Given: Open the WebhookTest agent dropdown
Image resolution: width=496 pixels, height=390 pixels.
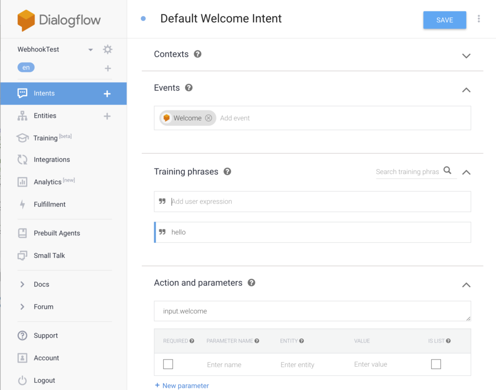Looking at the screenshot, I should click(91, 50).
